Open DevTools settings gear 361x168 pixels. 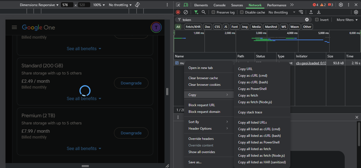click(x=341, y=5)
